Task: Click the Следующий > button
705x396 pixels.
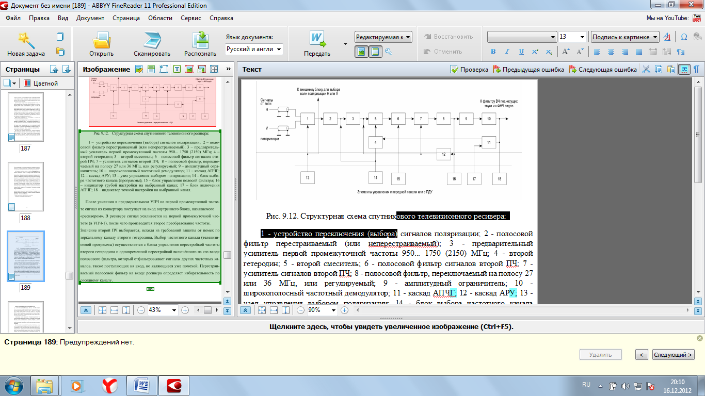Action: coord(674,355)
